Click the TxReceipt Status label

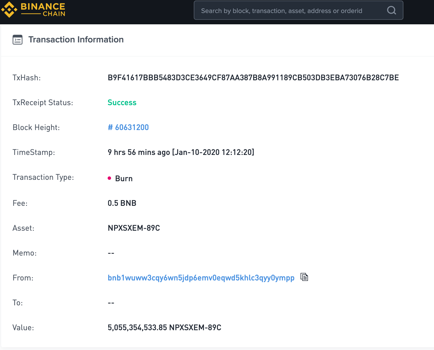pyautogui.click(x=43, y=103)
